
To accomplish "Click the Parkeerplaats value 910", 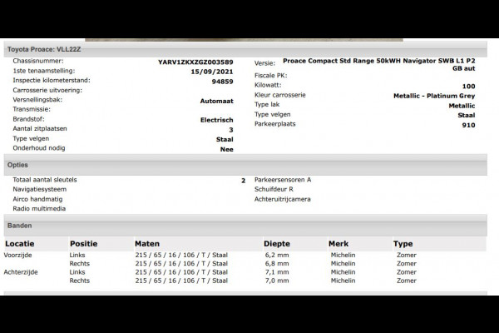I will tap(468, 125).
